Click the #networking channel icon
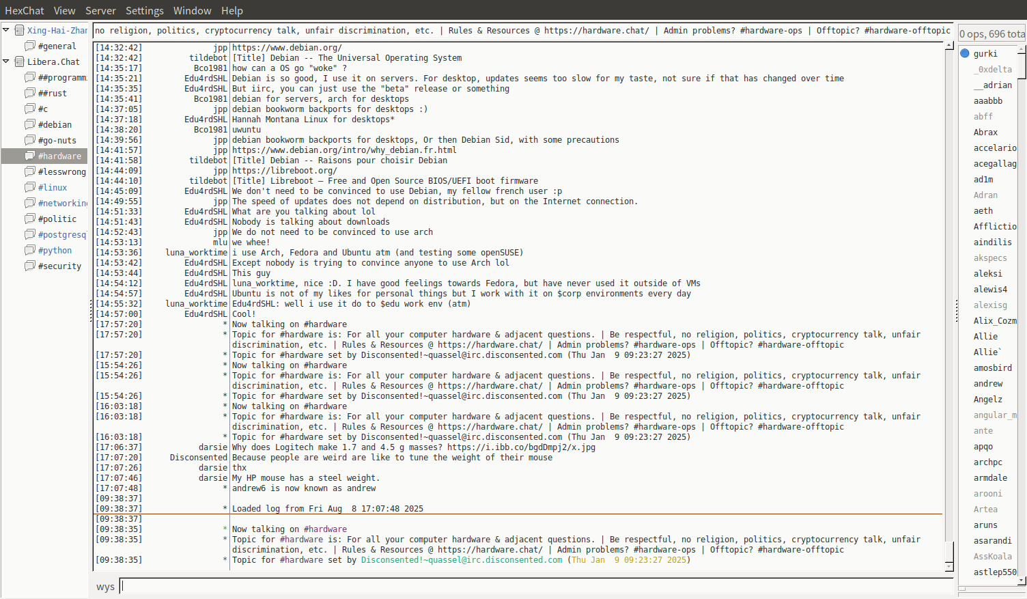Viewport: 1027px width, 599px height. click(x=30, y=203)
